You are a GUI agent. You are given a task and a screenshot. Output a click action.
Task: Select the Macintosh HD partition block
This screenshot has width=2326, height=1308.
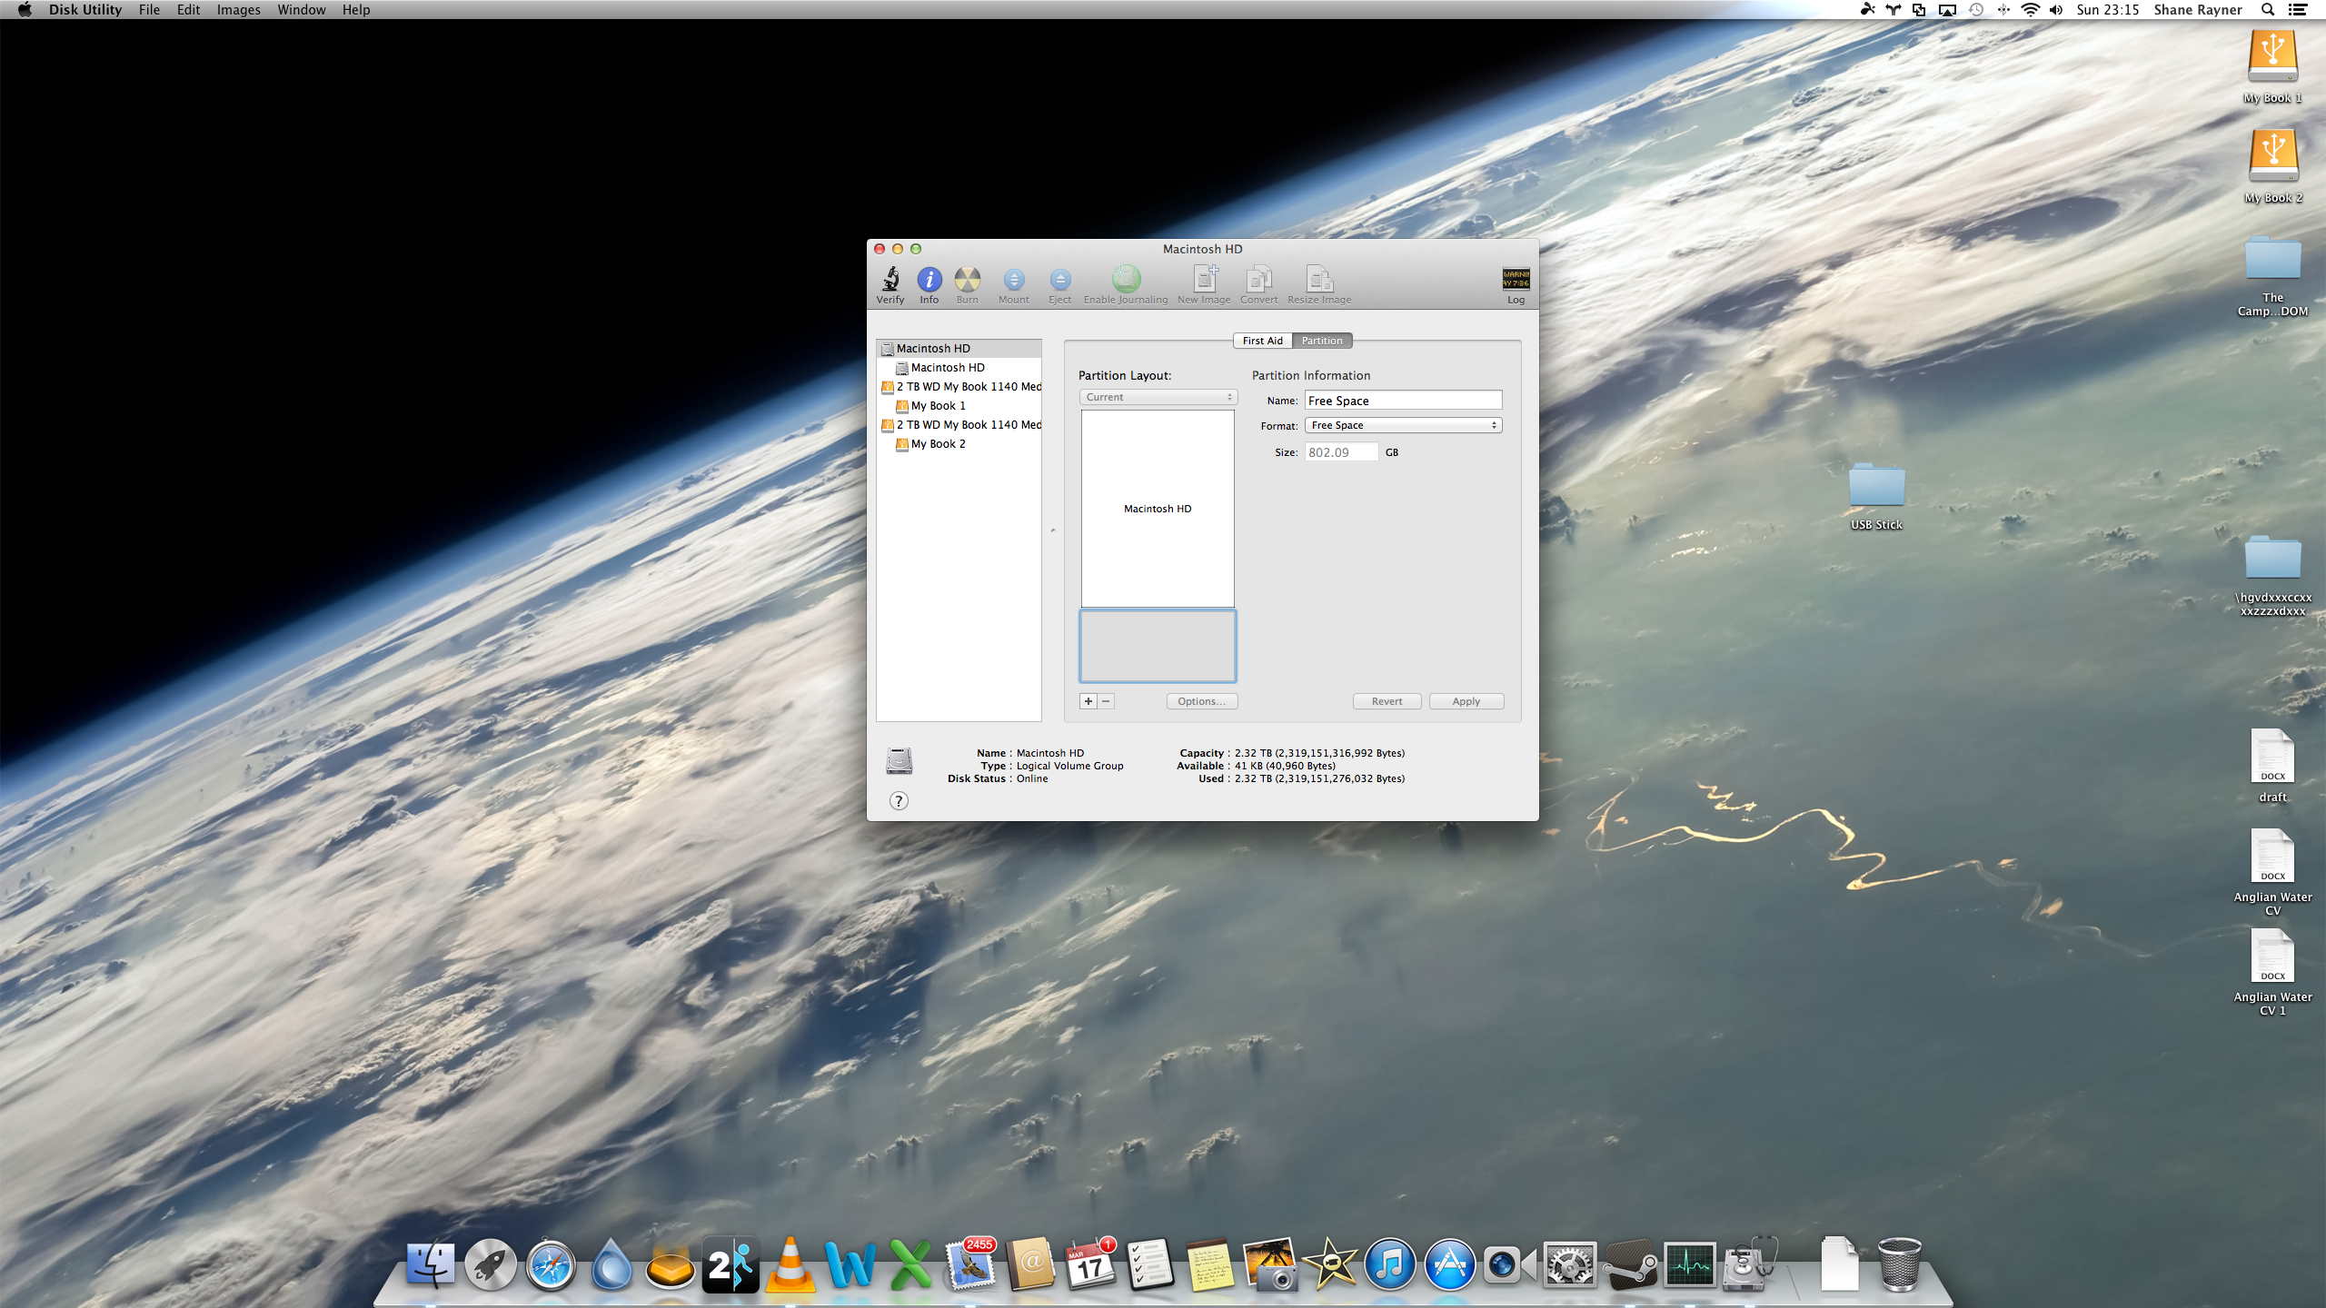(x=1158, y=509)
